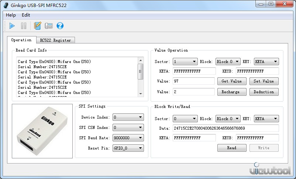Click the KEYA field in Block Write/Read
This screenshot has width=296, height=179.
[194, 138]
